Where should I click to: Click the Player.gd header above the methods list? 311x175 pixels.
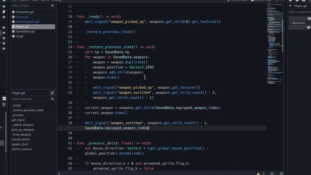click(x=30, y=93)
